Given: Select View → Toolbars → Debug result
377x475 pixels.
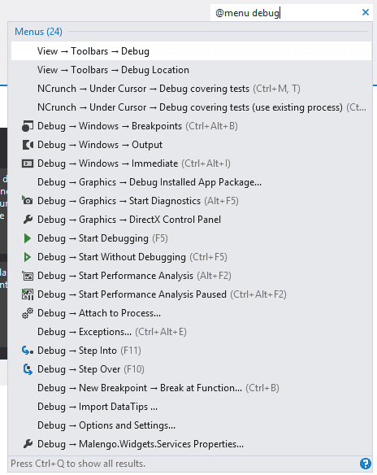Looking at the screenshot, I should [191, 51].
